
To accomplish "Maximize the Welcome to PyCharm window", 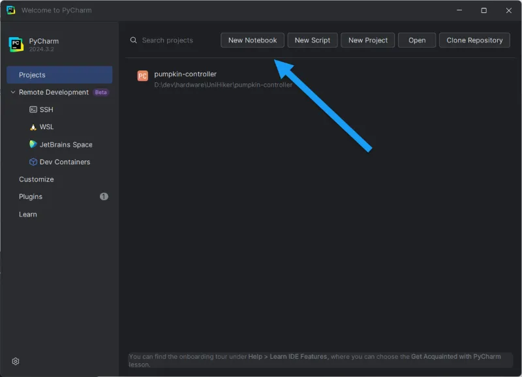I will [484, 10].
